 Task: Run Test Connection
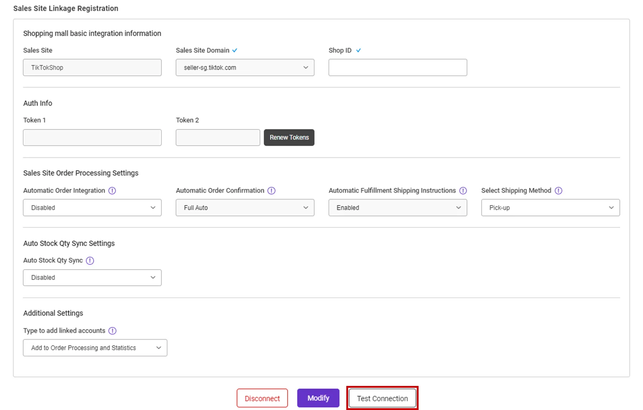[x=382, y=398]
